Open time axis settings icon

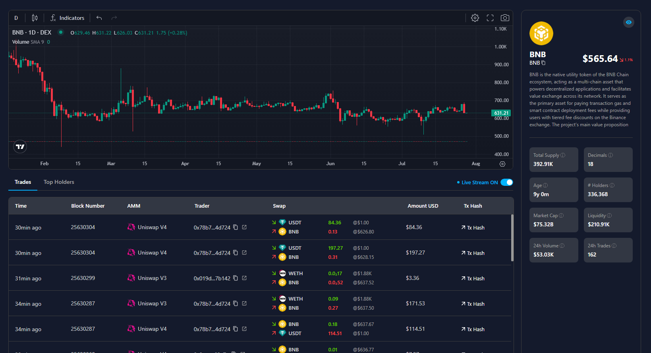click(x=502, y=164)
